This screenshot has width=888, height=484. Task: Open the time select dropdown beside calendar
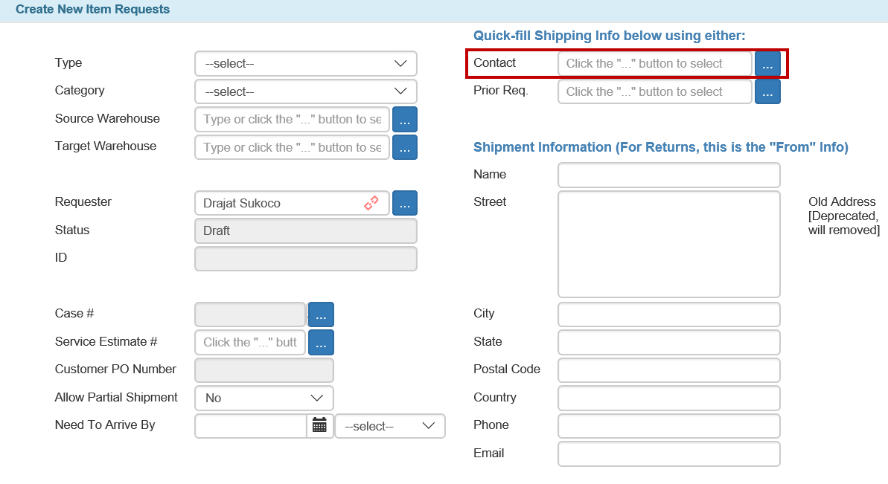point(389,426)
